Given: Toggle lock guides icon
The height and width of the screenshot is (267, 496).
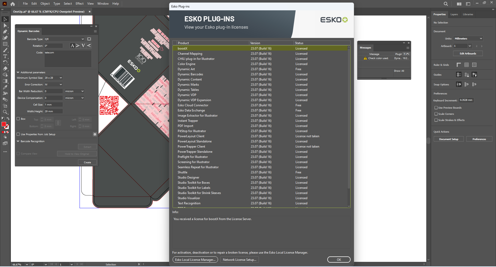Looking at the screenshot, I should 467,75.
